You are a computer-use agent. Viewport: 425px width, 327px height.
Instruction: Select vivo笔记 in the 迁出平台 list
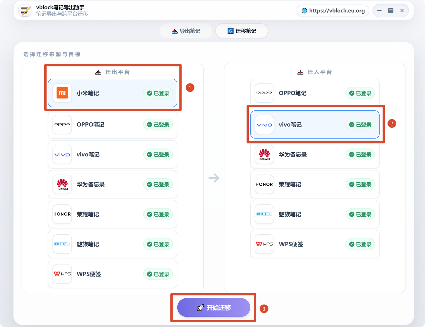112,154
